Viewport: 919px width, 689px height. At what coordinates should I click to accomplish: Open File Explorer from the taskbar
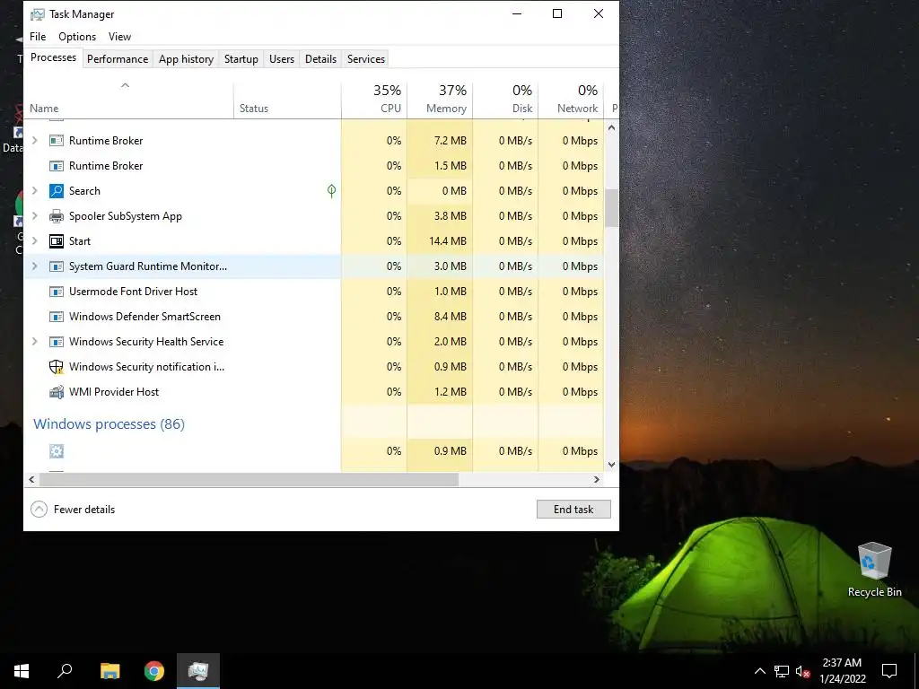pos(109,671)
